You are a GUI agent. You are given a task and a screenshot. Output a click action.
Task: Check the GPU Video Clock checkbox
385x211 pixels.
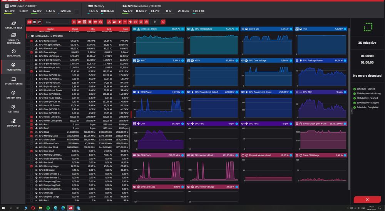(32, 140)
